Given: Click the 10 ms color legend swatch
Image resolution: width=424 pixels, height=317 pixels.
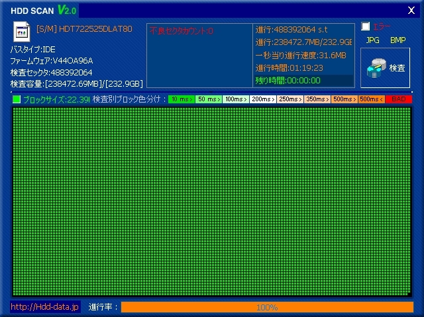Looking at the screenshot, I should pos(182,99).
